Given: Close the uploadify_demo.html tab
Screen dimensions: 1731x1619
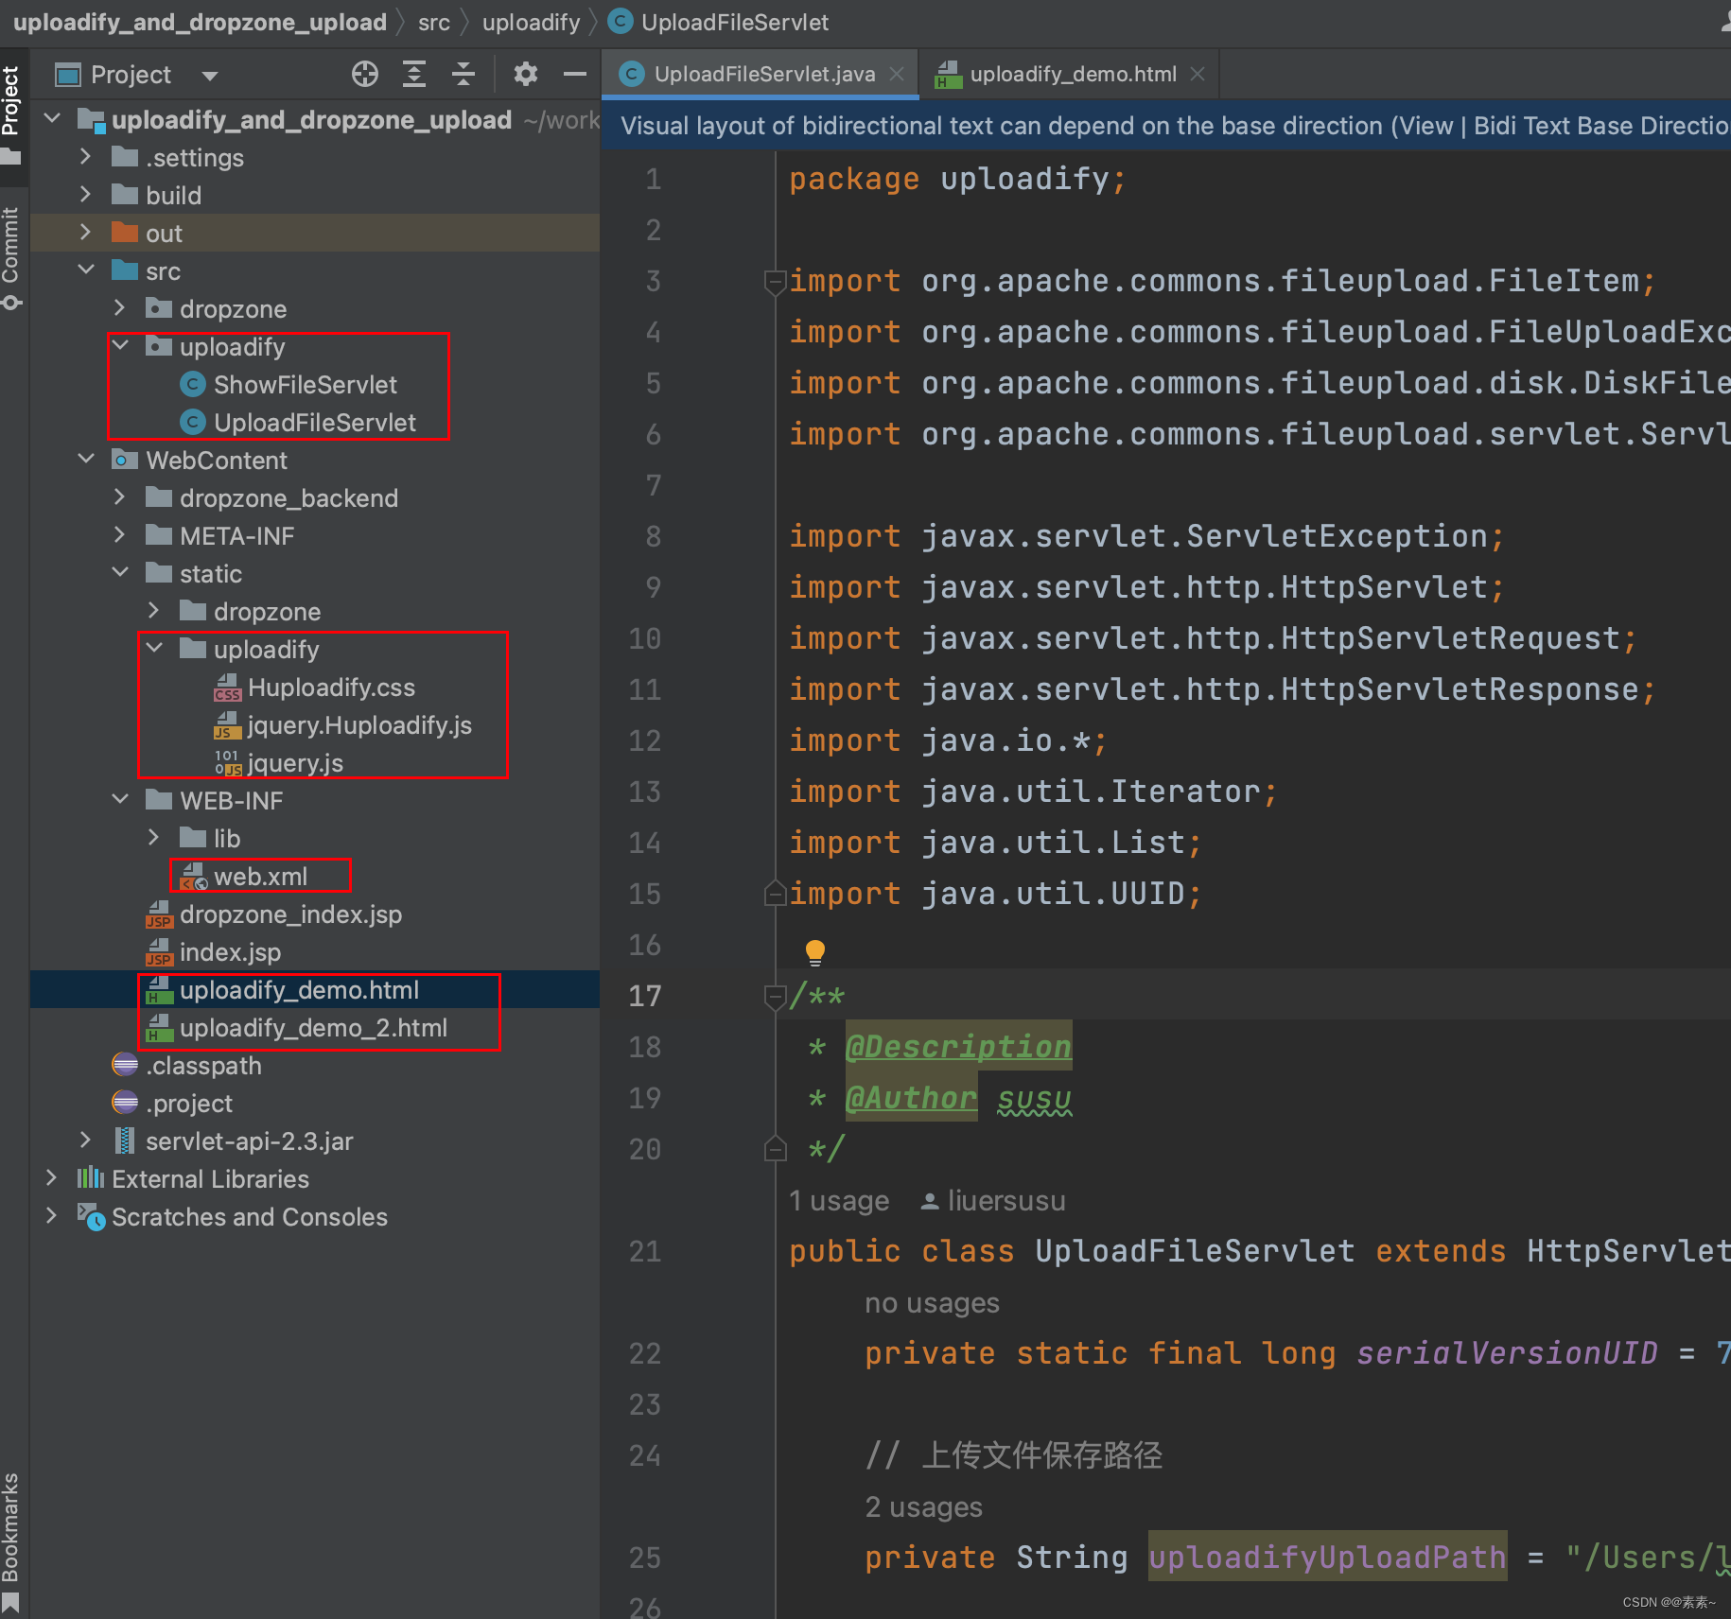Looking at the screenshot, I should 1198,74.
